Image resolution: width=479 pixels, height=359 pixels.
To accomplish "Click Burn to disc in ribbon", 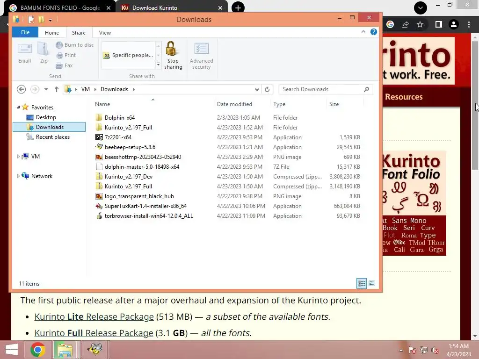I will point(75,45).
